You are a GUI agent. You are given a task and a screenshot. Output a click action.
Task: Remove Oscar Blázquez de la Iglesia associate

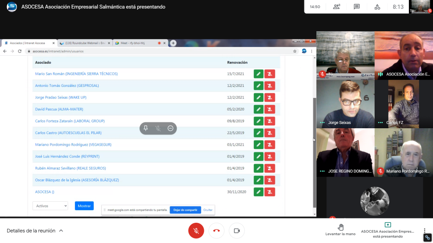(269, 180)
